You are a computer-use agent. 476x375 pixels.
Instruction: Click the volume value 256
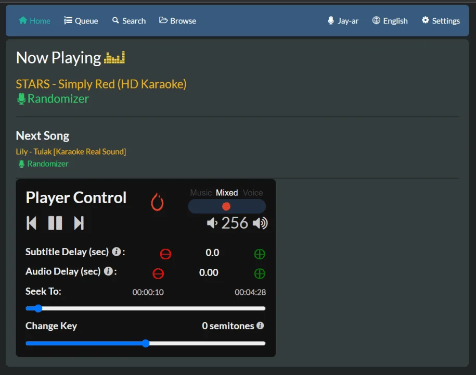[x=235, y=223]
